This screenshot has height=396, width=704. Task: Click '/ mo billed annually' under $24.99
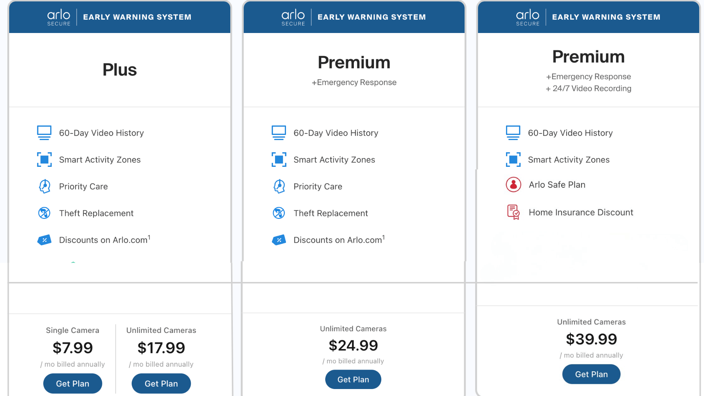coord(353,361)
